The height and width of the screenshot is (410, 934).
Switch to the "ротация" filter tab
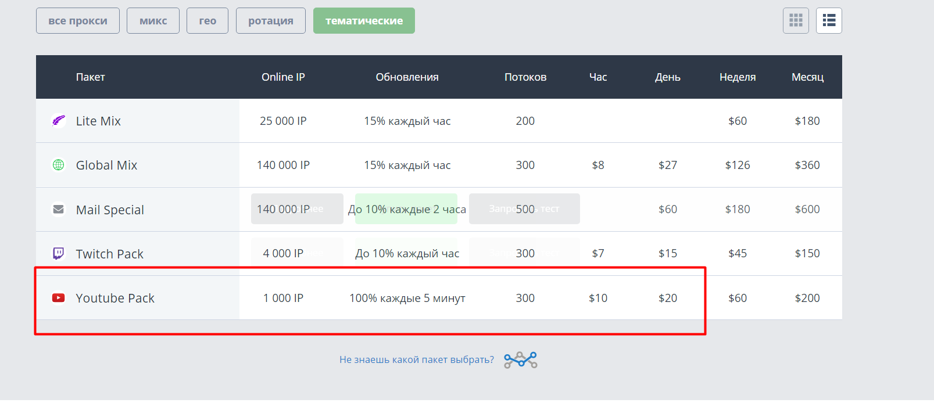click(270, 21)
